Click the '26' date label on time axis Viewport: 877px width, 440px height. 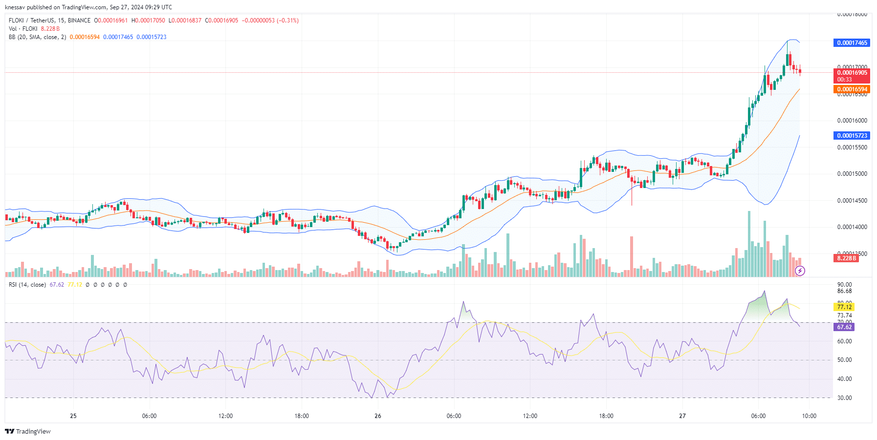click(x=378, y=416)
